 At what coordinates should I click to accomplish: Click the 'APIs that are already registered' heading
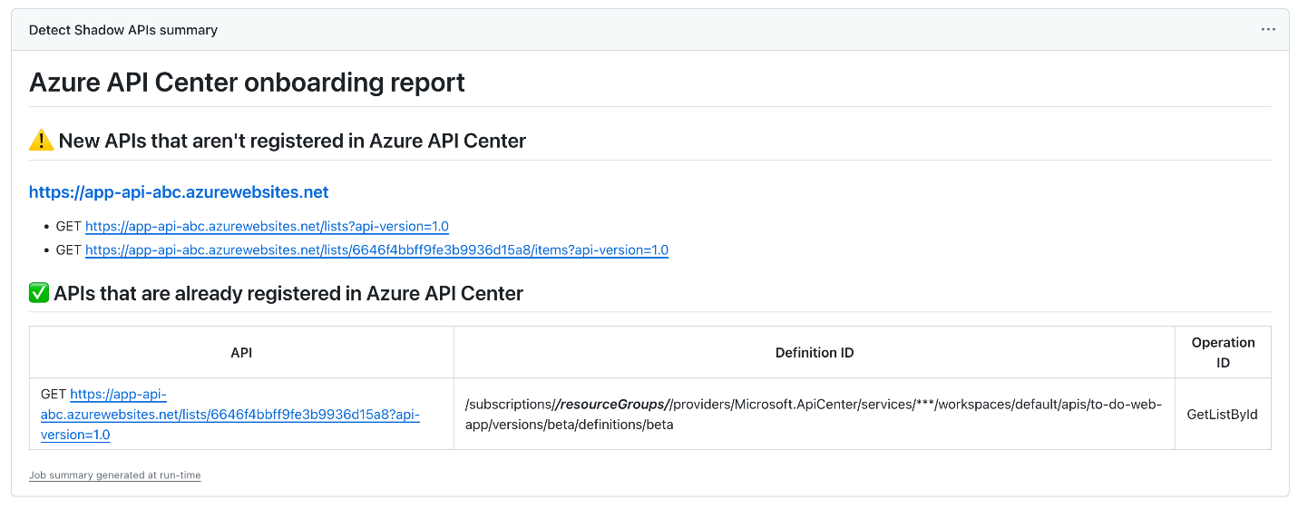(x=288, y=293)
